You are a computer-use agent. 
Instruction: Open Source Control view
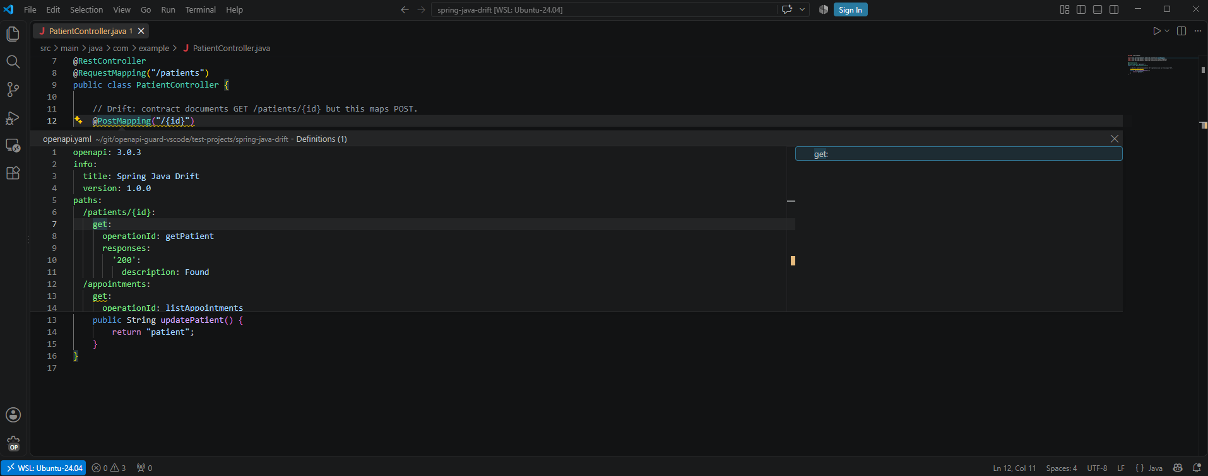coord(13,90)
